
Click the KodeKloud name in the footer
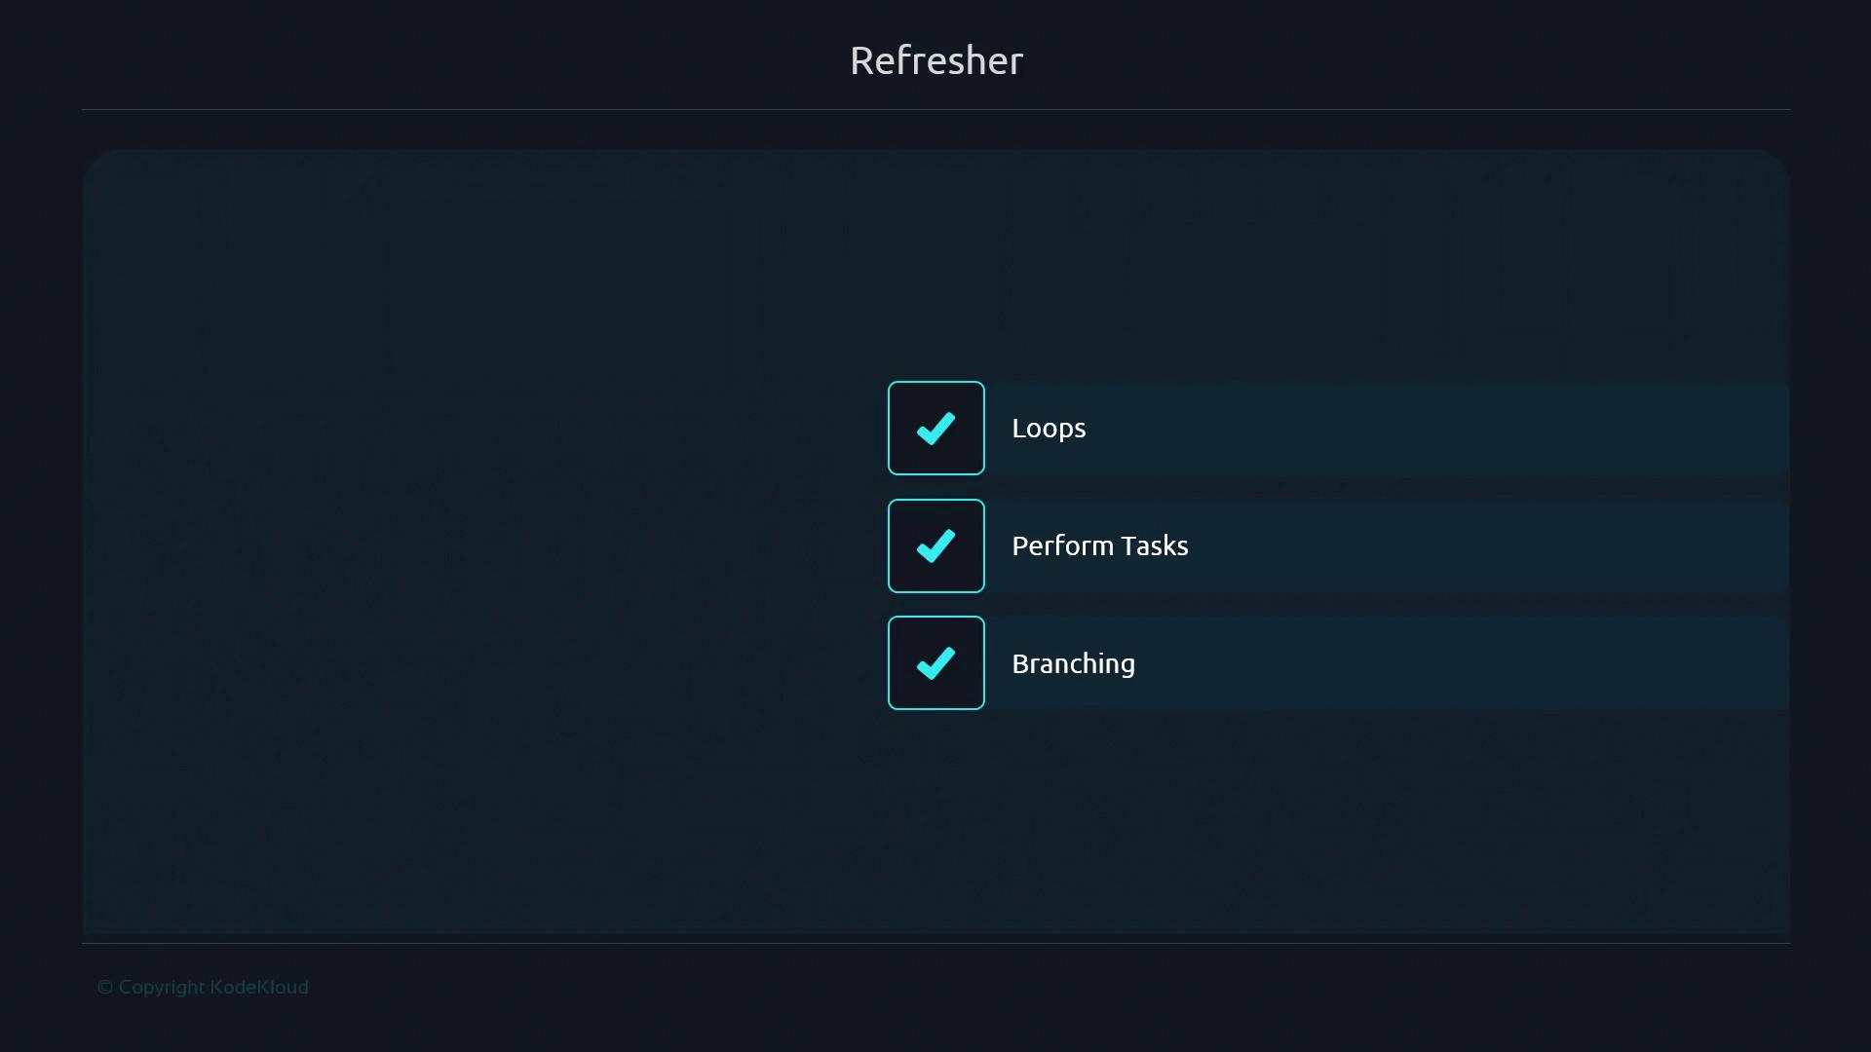click(x=259, y=988)
